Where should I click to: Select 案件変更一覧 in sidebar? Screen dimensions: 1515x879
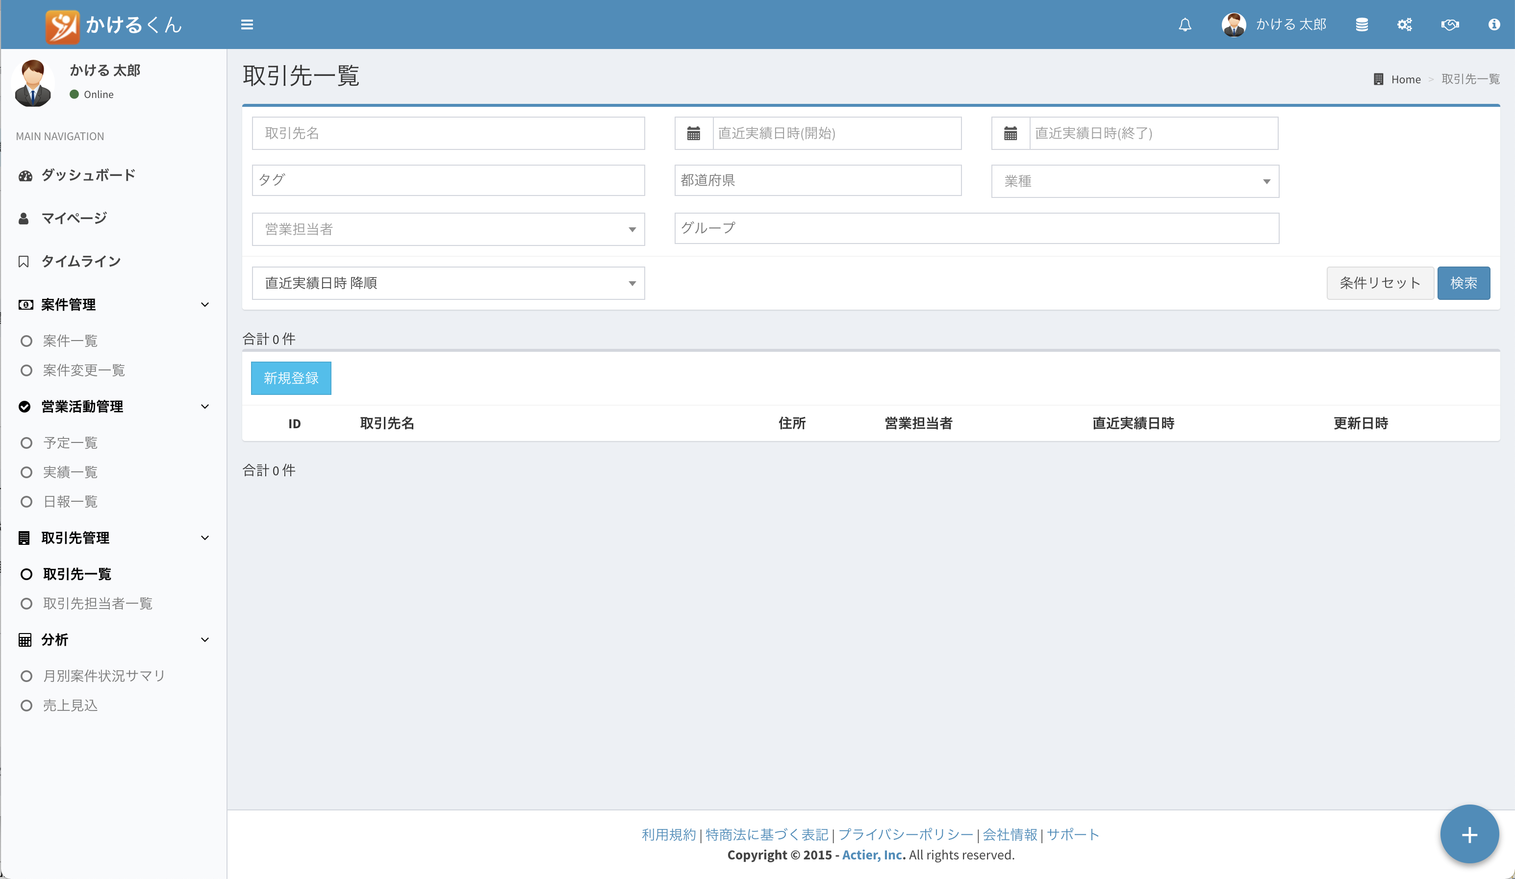coord(84,371)
